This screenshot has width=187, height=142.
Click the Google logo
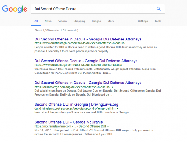[x=14, y=9]
